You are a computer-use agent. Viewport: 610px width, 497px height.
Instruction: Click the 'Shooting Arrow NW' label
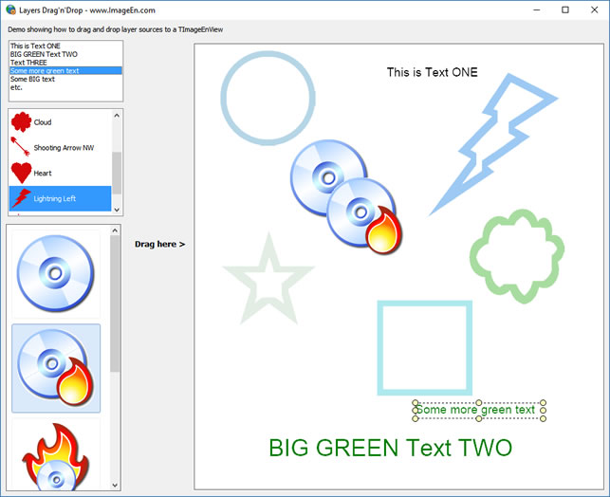(x=64, y=148)
